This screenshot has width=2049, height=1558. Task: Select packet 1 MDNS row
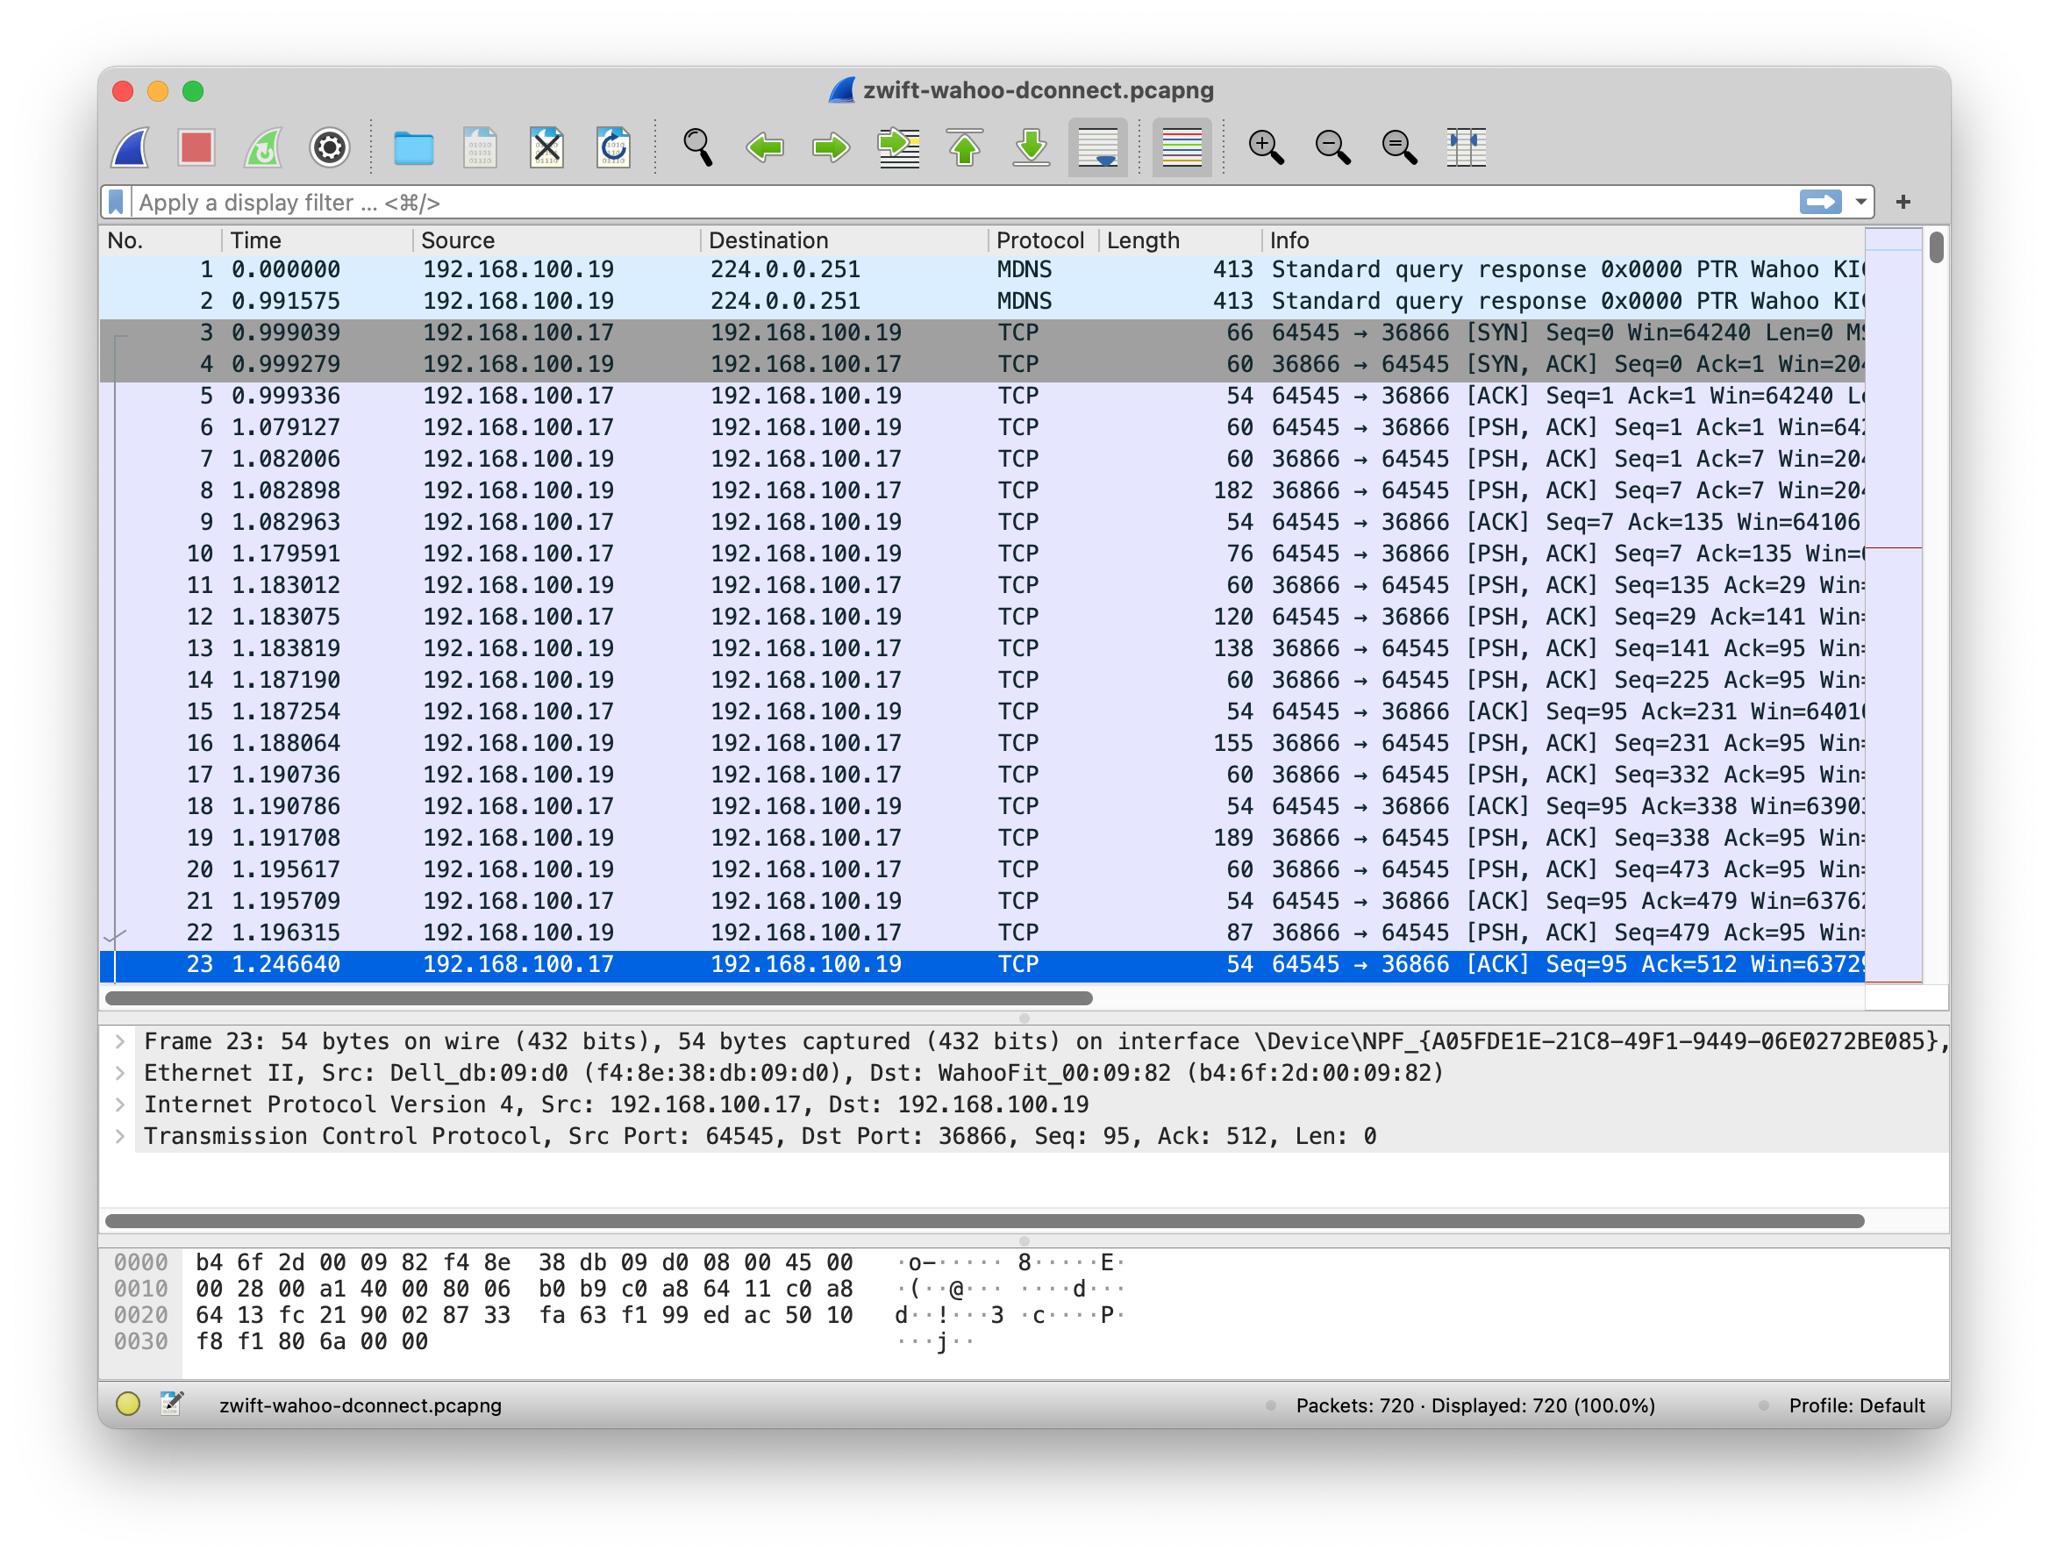(x=982, y=270)
